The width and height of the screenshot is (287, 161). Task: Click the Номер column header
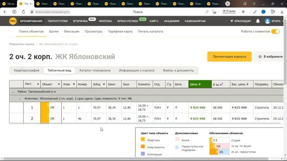[x=84, y=84]
